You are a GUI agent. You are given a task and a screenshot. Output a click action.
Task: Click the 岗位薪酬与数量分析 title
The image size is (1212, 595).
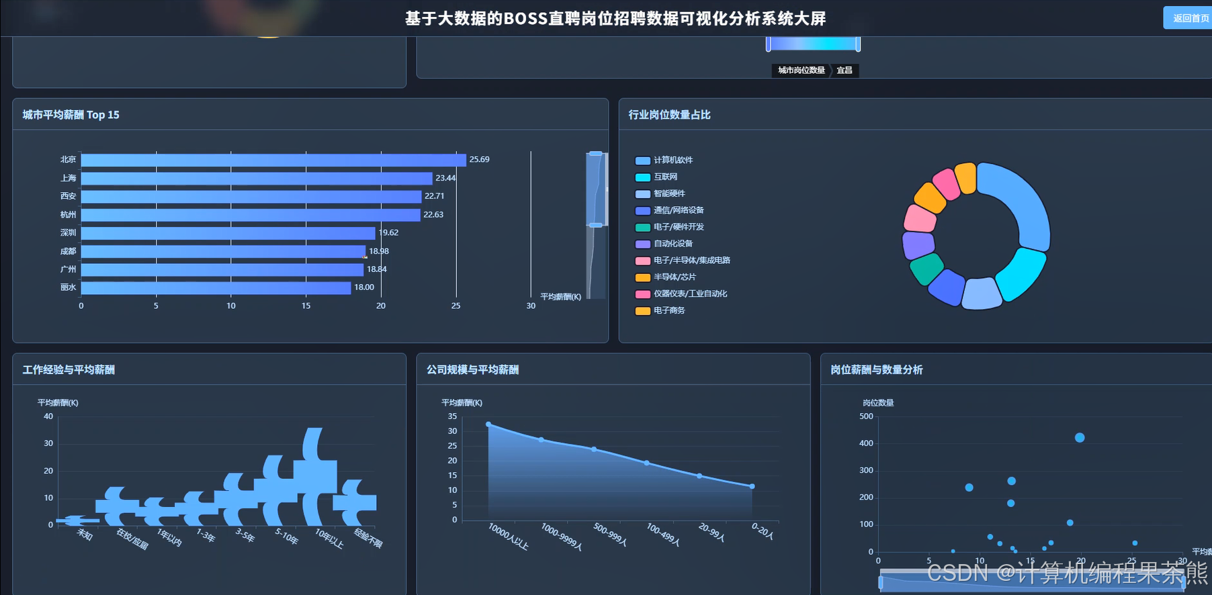[877, 370]
